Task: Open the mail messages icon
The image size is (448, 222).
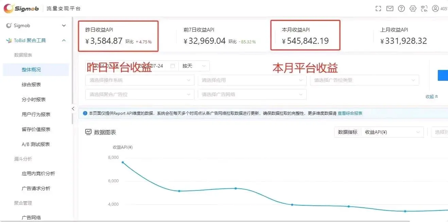Action: pyautogui.click(x=390, y=8)
